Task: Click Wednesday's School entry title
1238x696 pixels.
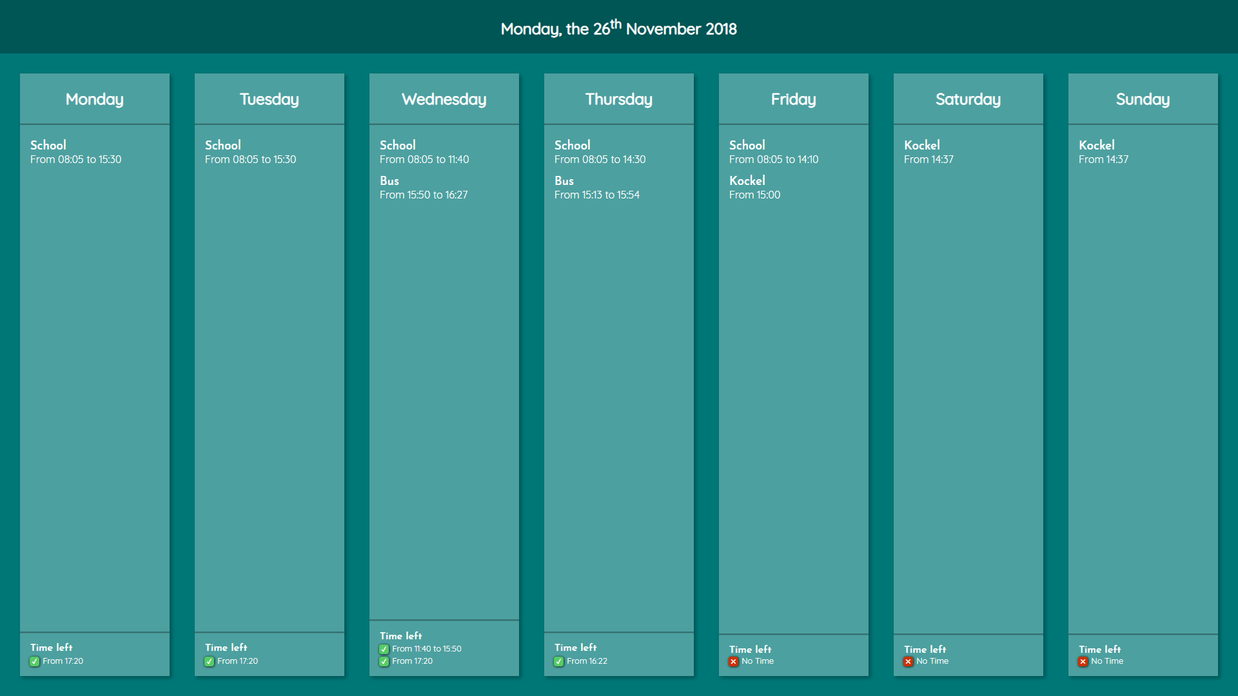Action: 398,145
